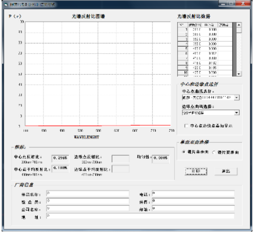Click the scroll-down arrow of the reflectance data table
Viewport: 253px width, 232px height.
pos(239,74)
